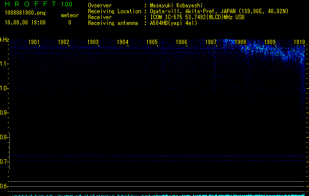This screenshot has height=196, width=309.
Task: Click the 1907 time marker
Action: tap(211, 42)
